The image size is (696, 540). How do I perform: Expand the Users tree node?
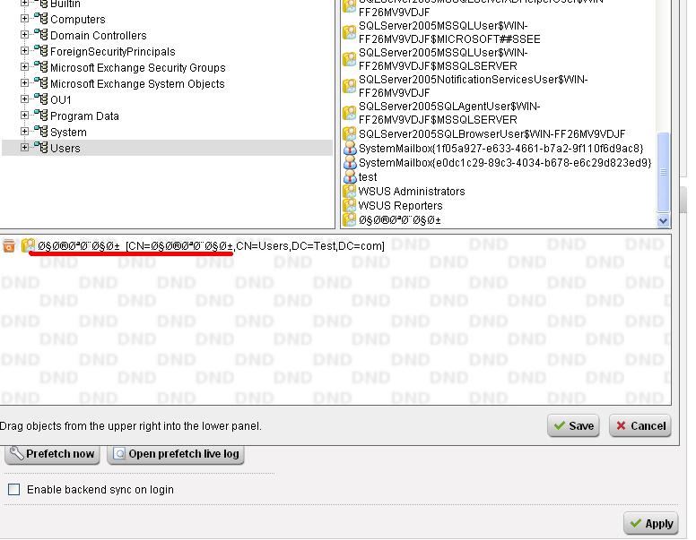(x=24, y=148)
